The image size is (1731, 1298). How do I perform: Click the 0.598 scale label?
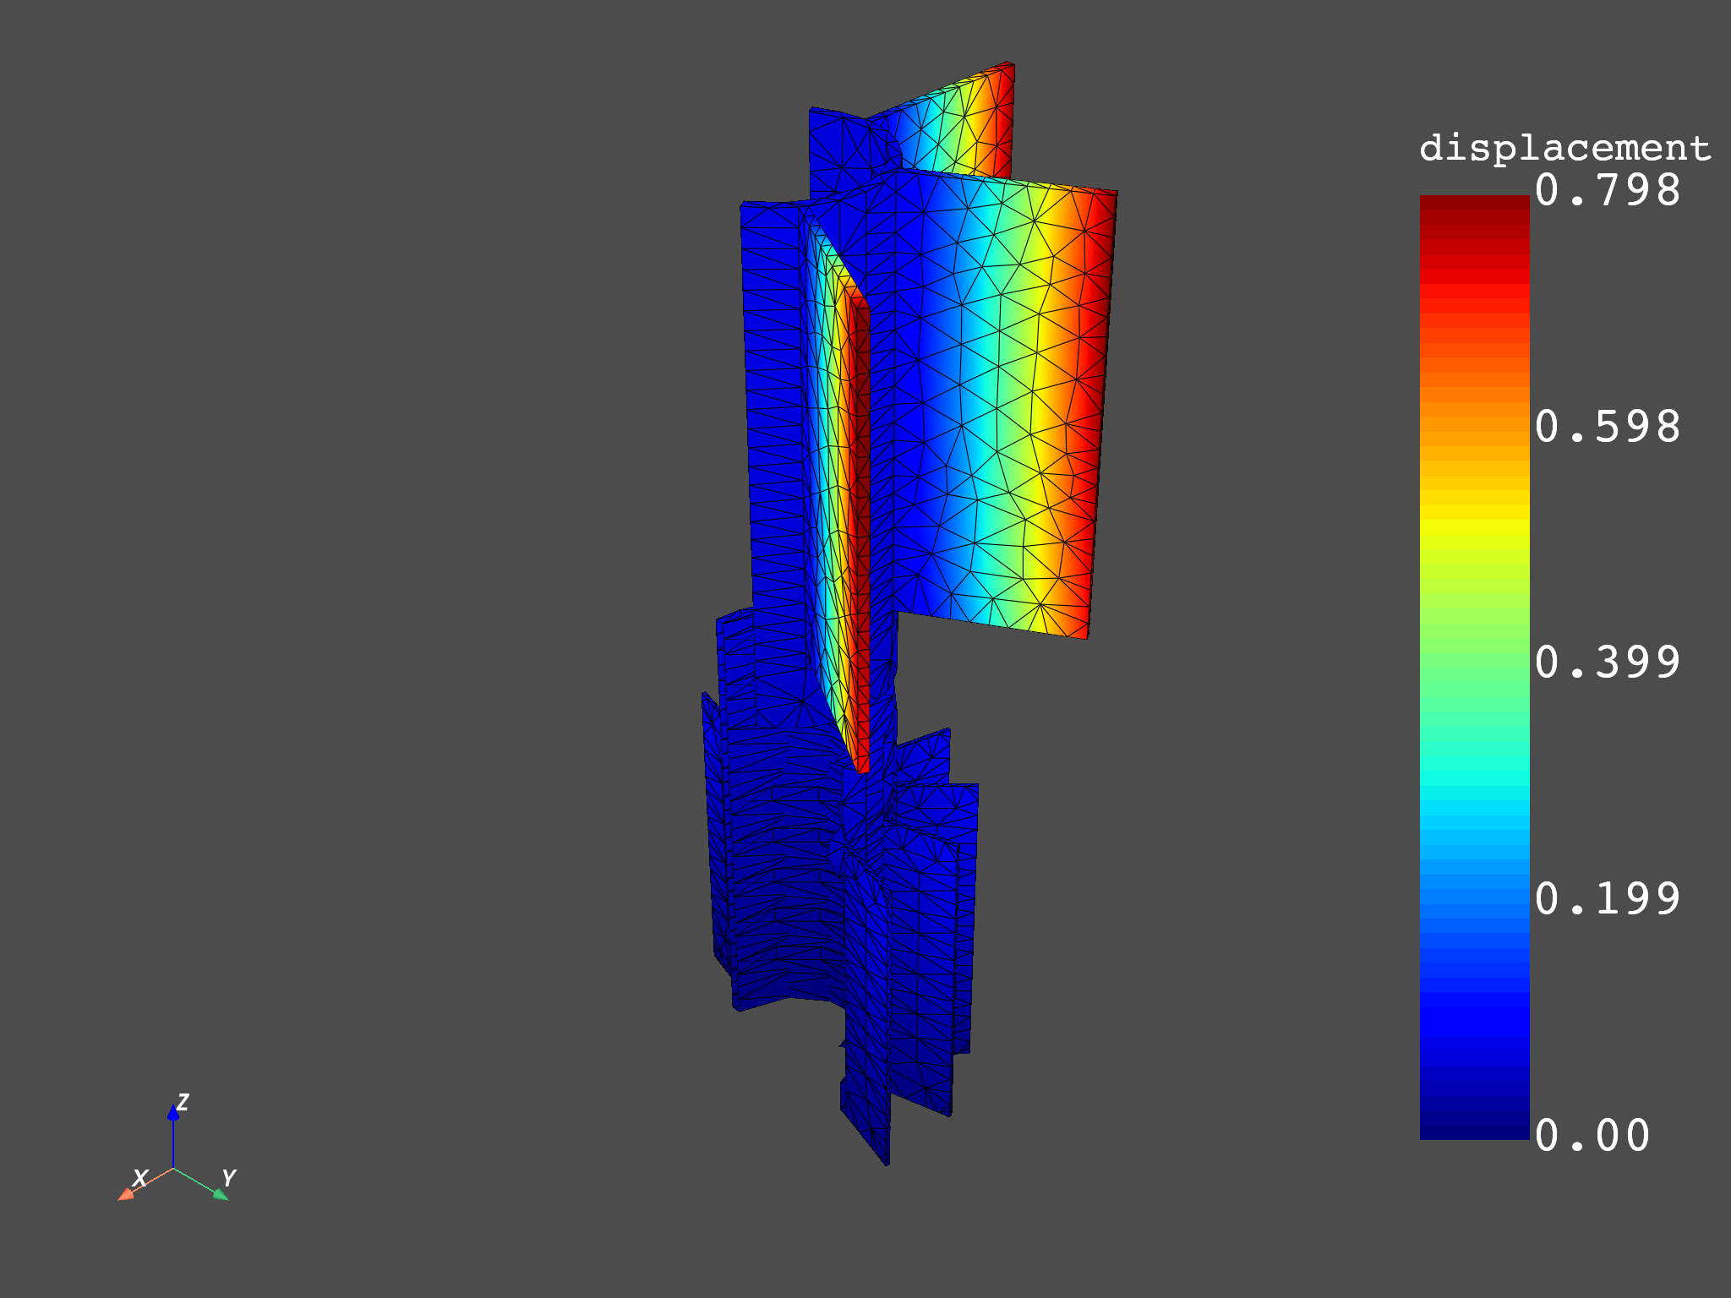pyautogui.click(x=1607, y=427)
